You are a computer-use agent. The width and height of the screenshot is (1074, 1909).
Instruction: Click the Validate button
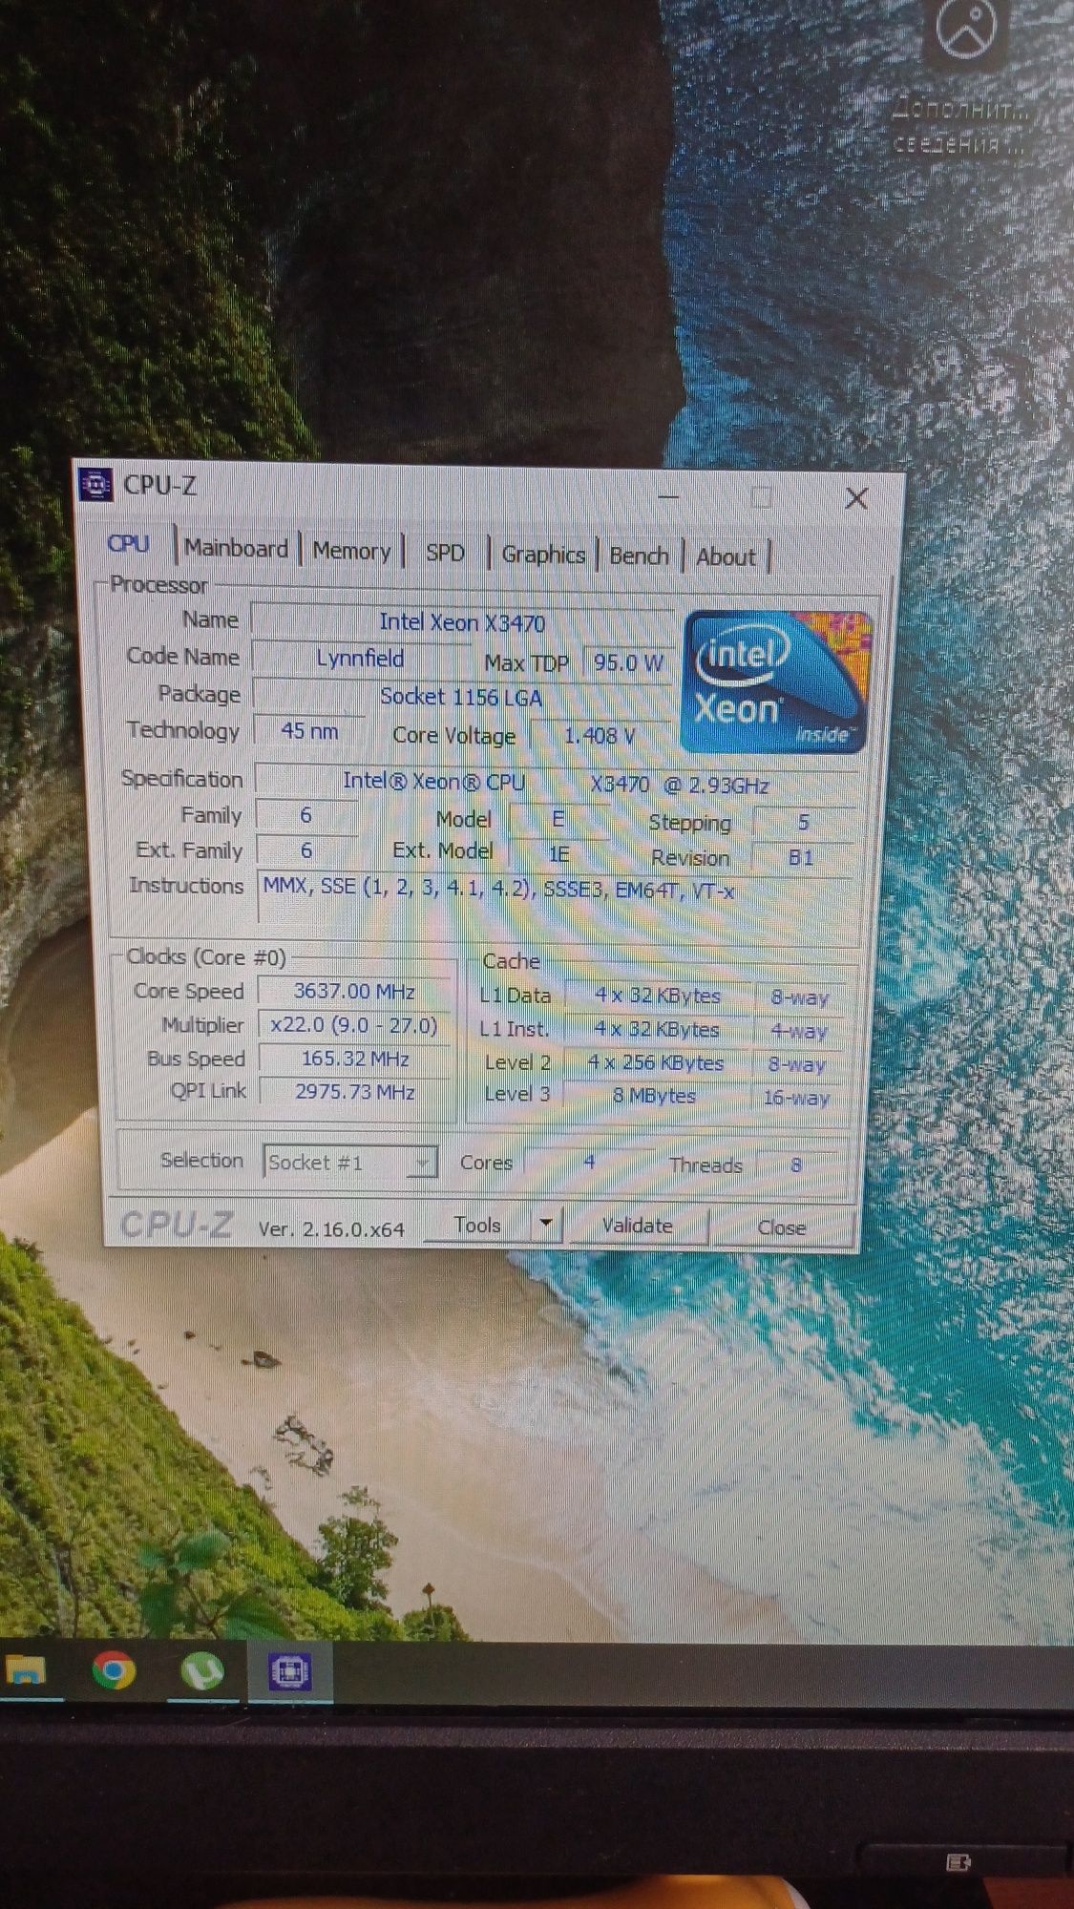(637, 1226)
